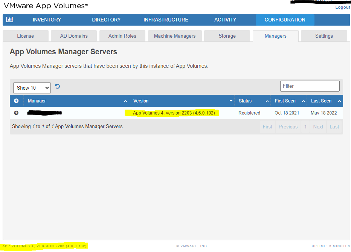
Task: Select the Managers tab
Action: [276, 36]
